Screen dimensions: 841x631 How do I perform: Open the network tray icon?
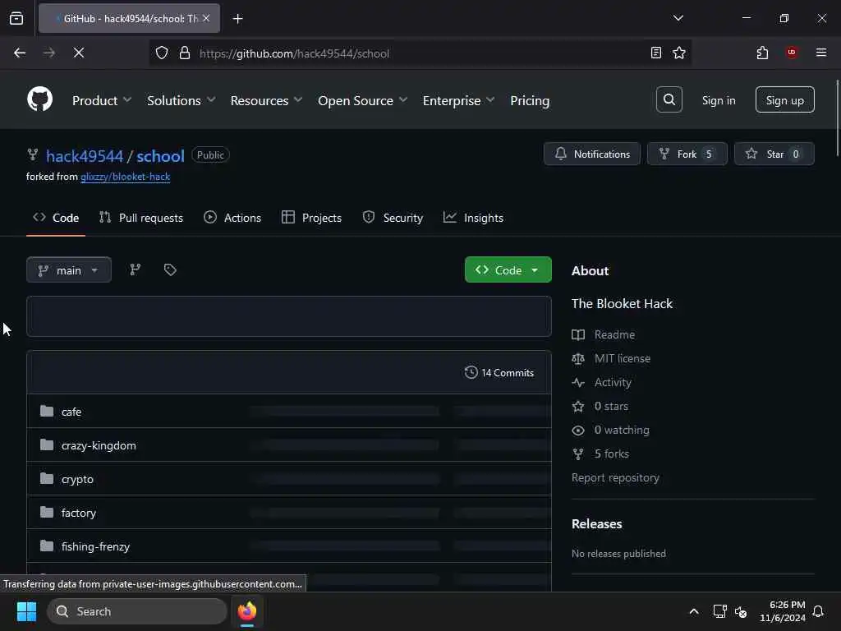click(x=719, y=611)
